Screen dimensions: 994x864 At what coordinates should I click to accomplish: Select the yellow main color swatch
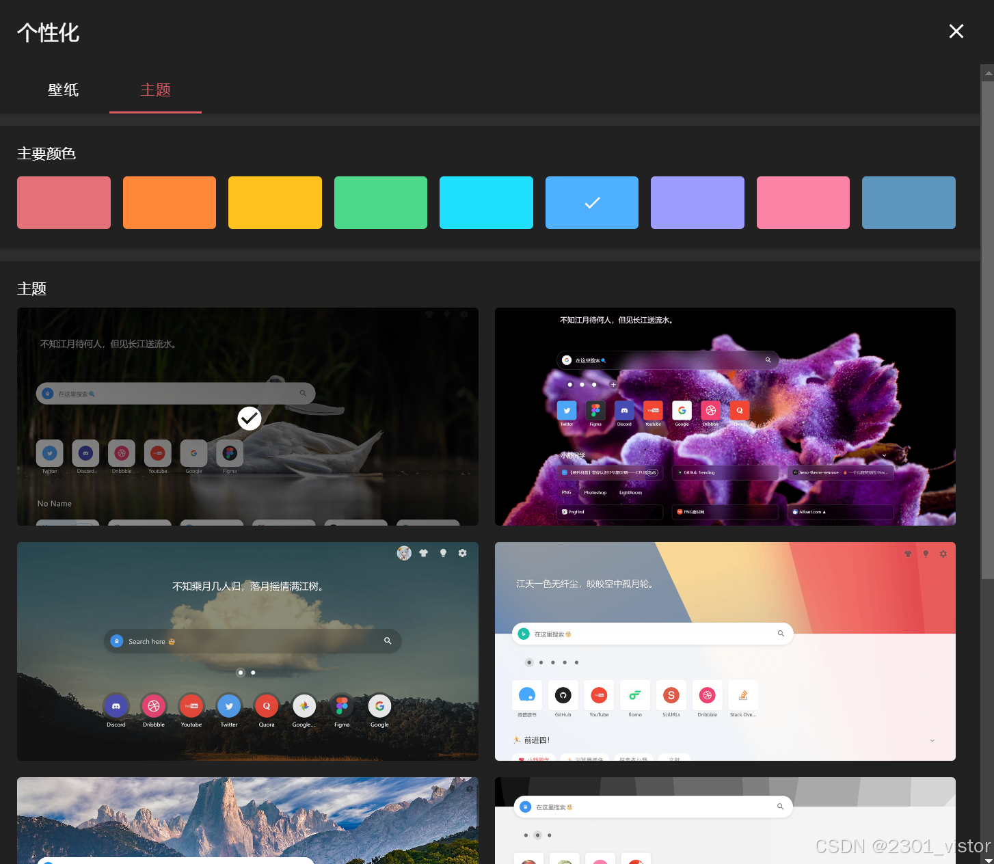(x=275, y=202)
